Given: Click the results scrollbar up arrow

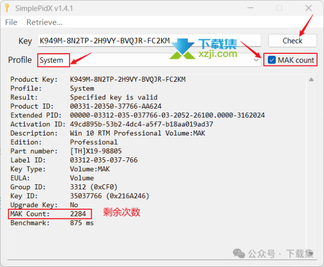Looking at the screenshot, I should 311,80.
